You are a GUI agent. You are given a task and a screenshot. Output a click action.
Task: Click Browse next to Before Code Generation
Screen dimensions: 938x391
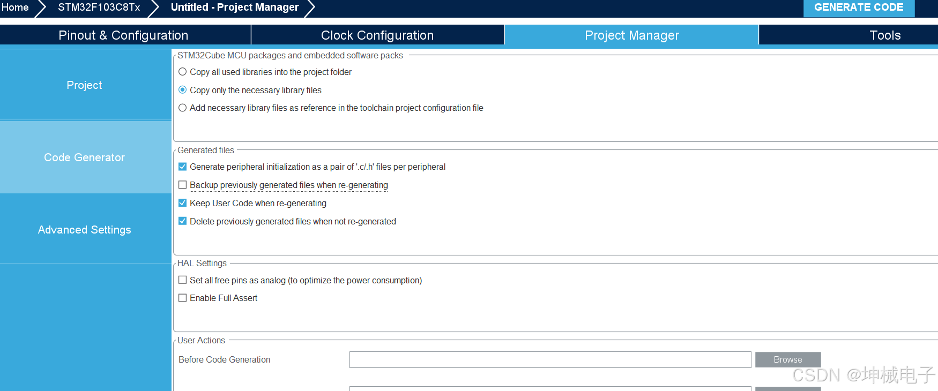(788, 359)
